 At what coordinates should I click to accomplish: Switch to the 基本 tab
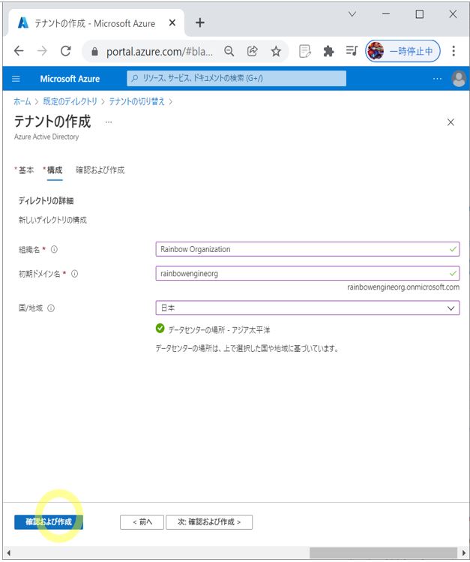(x=26, y=170)
